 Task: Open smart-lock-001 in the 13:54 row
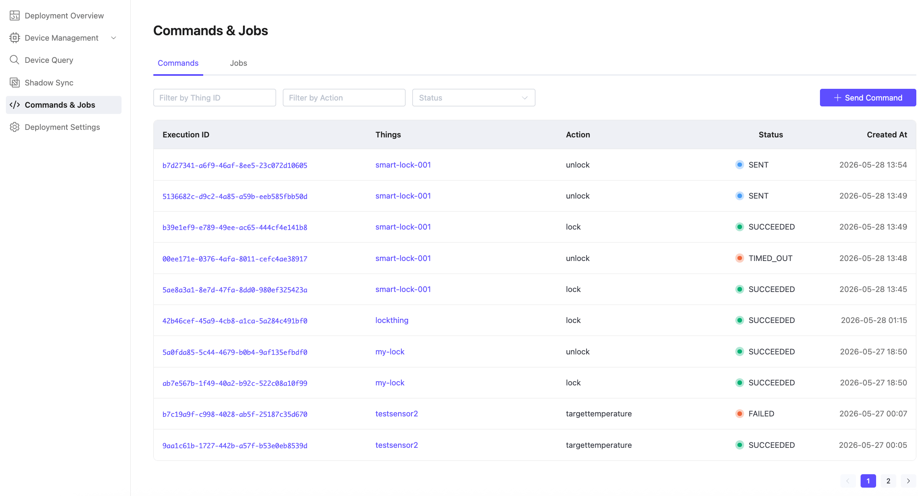403,165
